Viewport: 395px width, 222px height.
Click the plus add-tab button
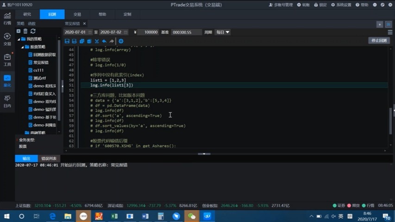[x=380, y=24]
